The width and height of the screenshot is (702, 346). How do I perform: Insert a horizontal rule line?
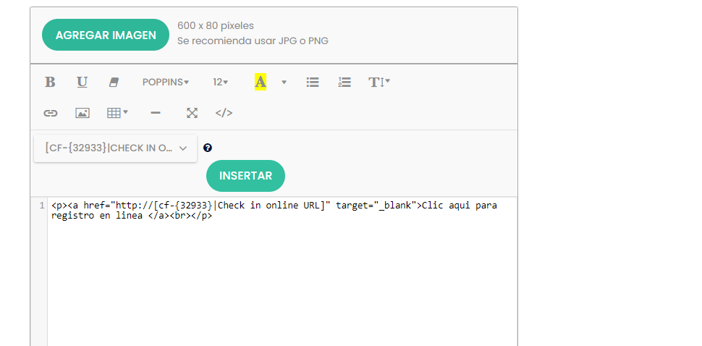tap(156, 113)
